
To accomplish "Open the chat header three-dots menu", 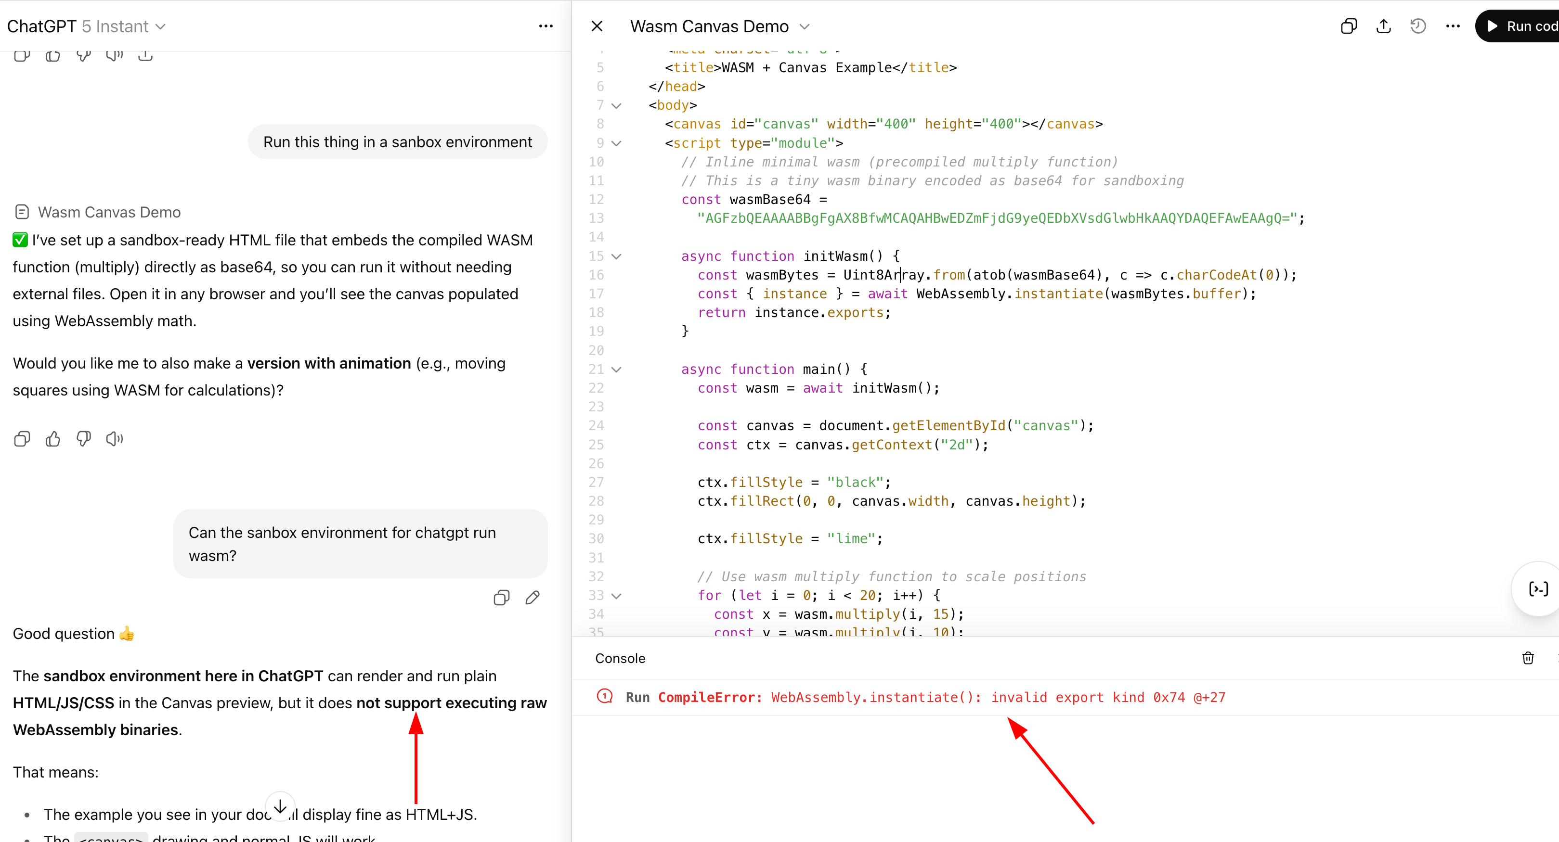I will [546, 26].
